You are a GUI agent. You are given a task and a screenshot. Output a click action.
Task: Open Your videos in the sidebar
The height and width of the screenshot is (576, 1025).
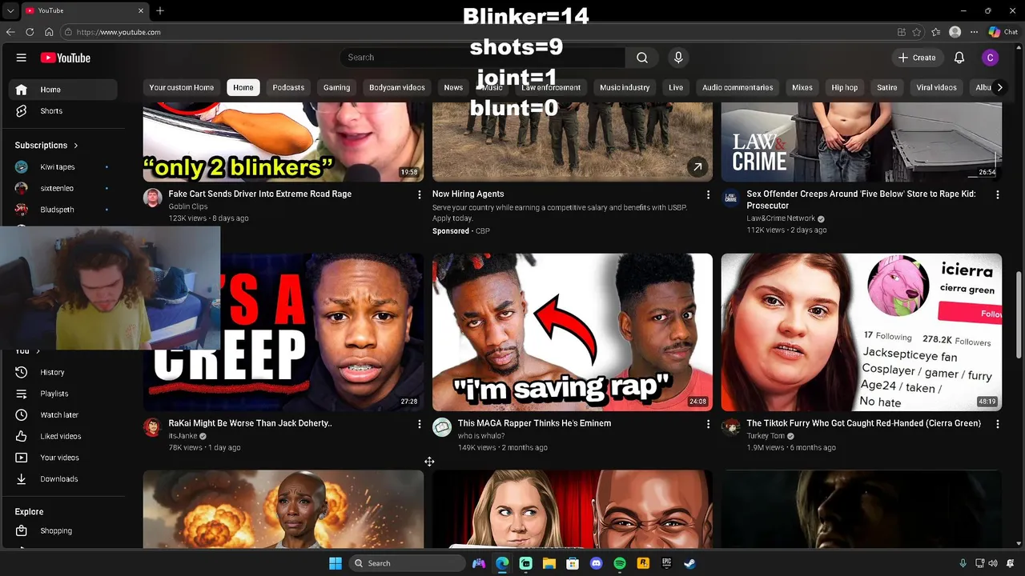pos(60,458)
